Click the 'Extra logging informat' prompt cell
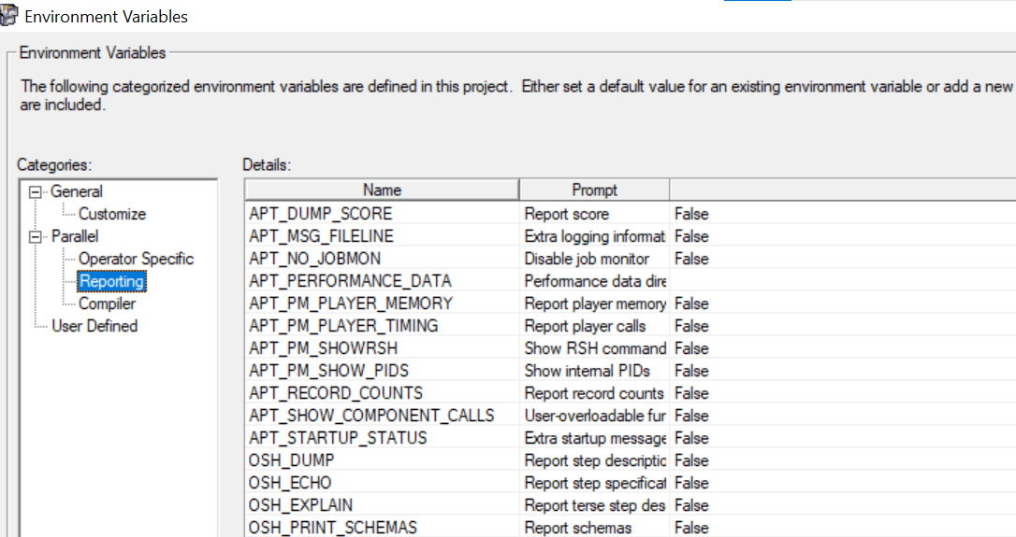This screenshot has width=1016, height=537. pos(594,236)
